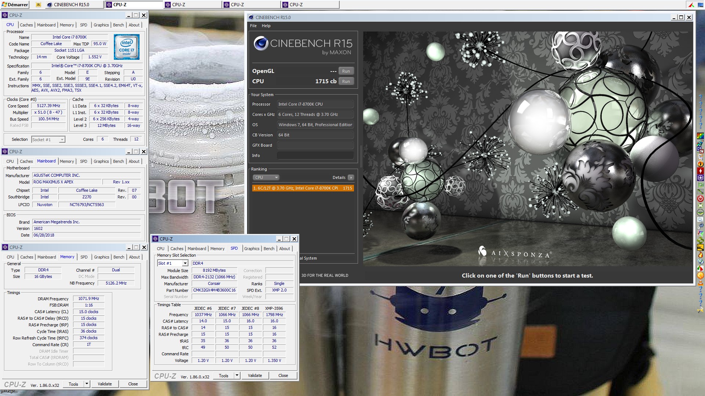The height and width of the screenshot is (396, 705).
Task: Run the CPU benchmark test
Action: click(346, 81)
